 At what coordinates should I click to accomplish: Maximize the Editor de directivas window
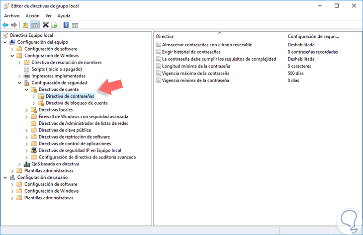pyautogui.click(x=337, y=6)
